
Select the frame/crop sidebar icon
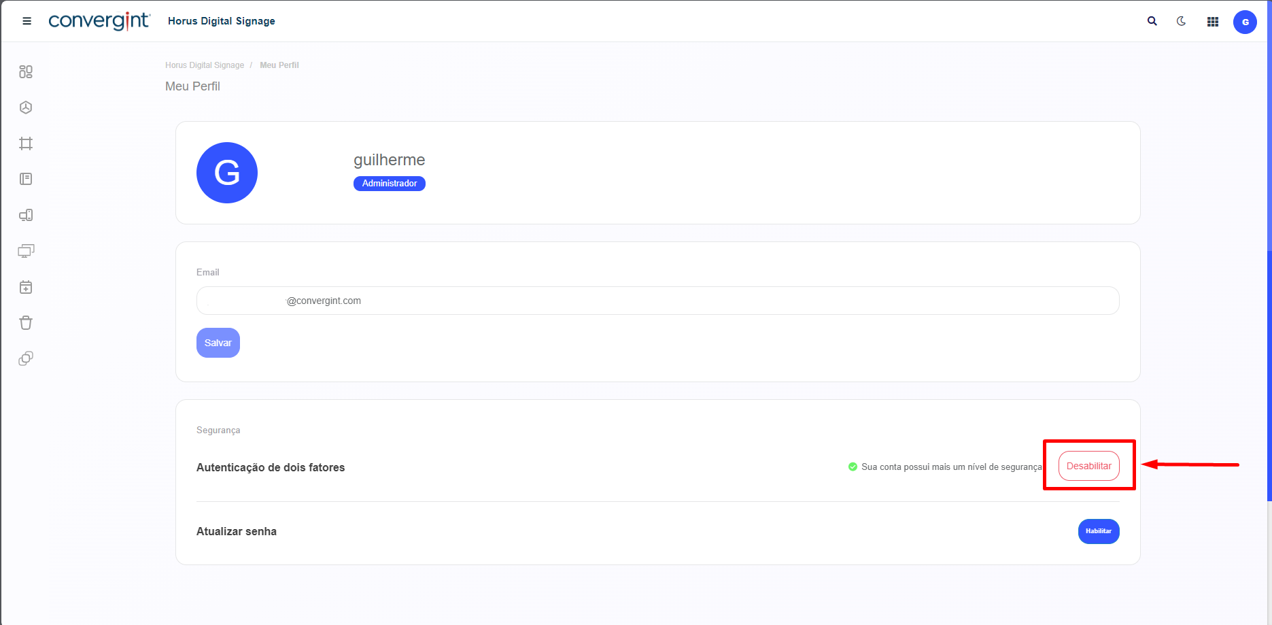(26, 143)
